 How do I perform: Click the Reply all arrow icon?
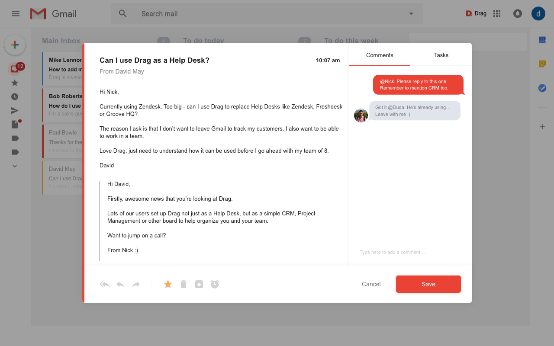[105, 284]
